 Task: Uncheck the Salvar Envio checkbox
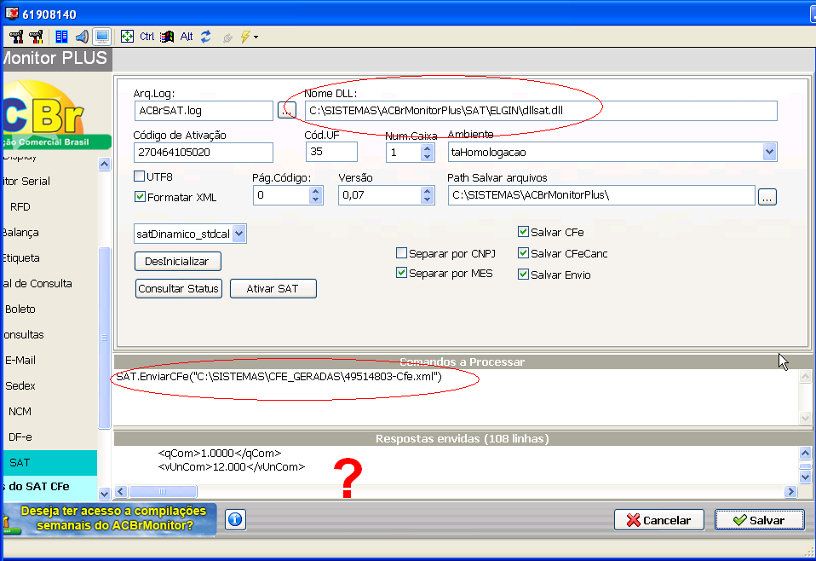tap(524, 274)
